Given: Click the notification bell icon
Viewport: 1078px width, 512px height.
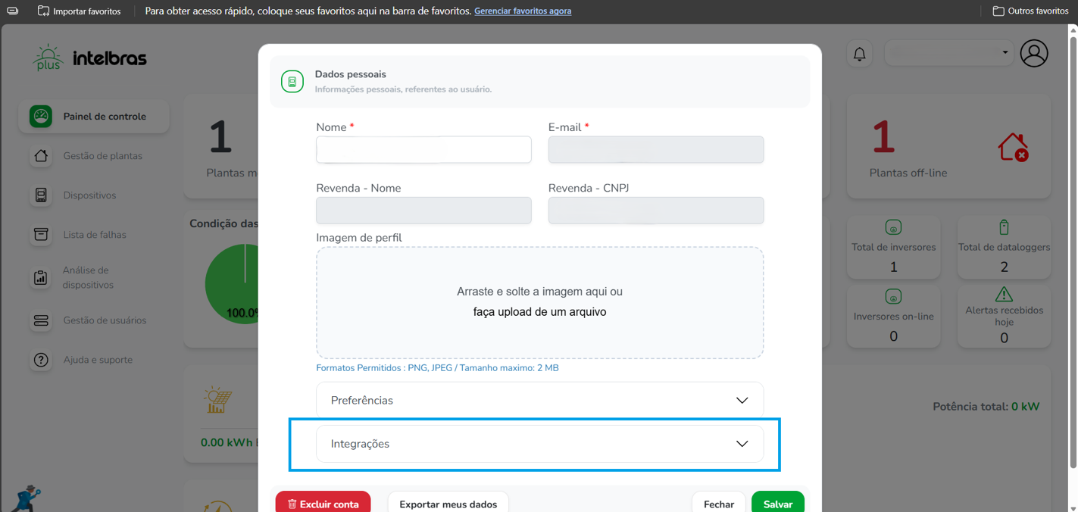Looking at the screenshot, I should 859,54.
